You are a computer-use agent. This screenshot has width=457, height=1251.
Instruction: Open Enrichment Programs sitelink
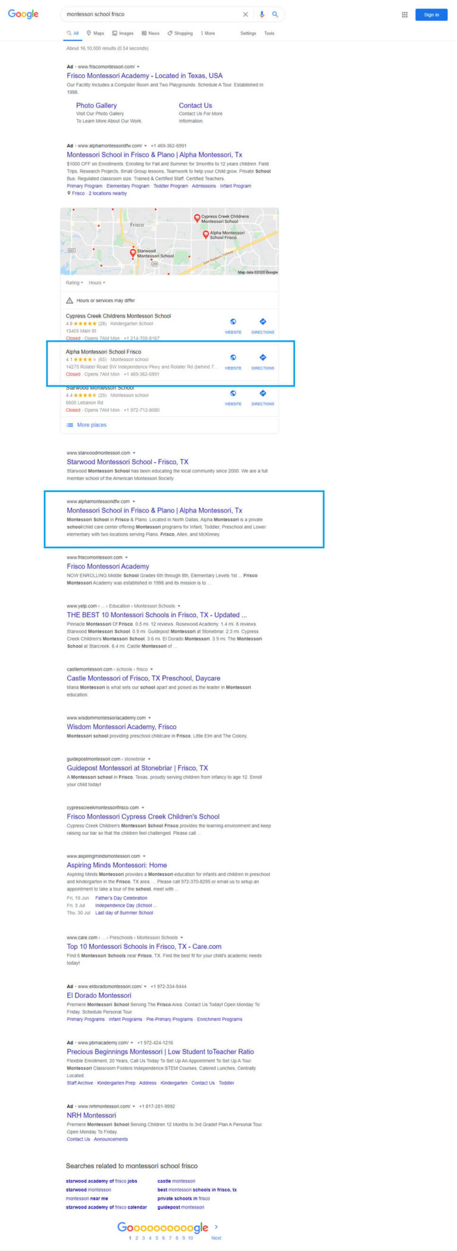pos(220,1019)
